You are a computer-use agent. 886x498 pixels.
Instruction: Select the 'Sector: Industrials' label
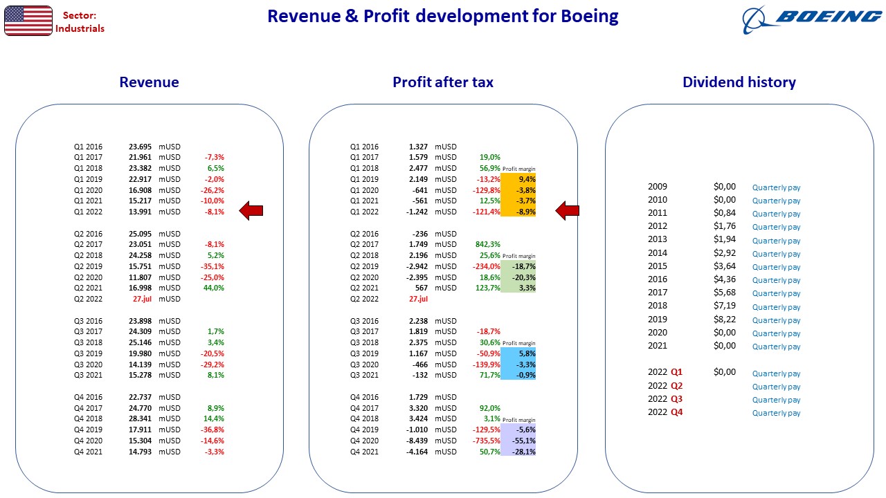(x=80, y=21)
